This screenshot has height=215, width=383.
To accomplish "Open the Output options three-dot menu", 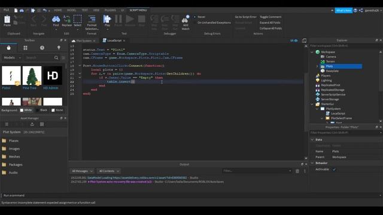I will click(x=305, y=171).
